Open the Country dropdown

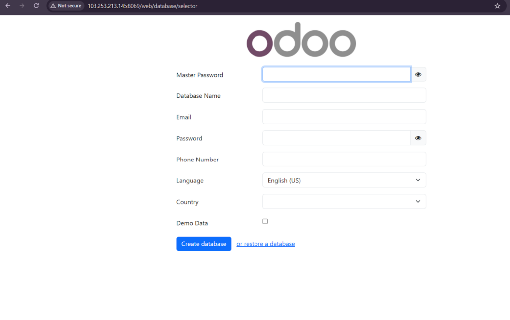(x=344, y=201)
